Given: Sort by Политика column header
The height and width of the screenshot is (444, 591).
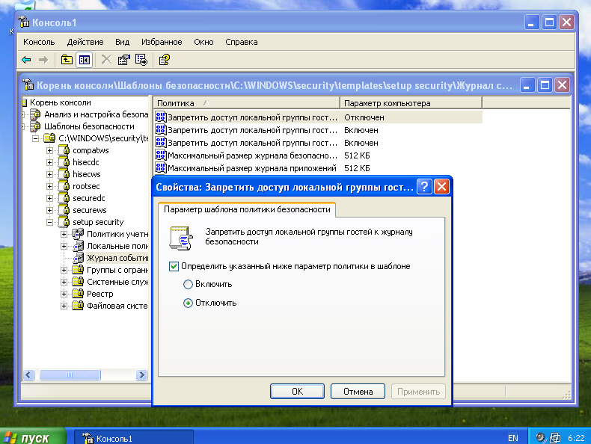Looking at the screenshot, I should tap(247, 103).
